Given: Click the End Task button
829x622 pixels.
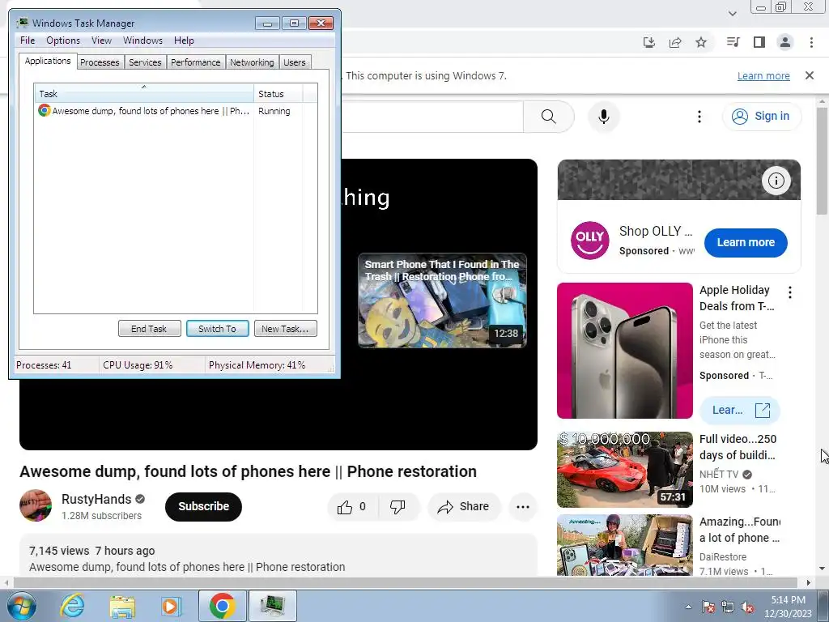Looking at the screenshot, I should point(149,329).
